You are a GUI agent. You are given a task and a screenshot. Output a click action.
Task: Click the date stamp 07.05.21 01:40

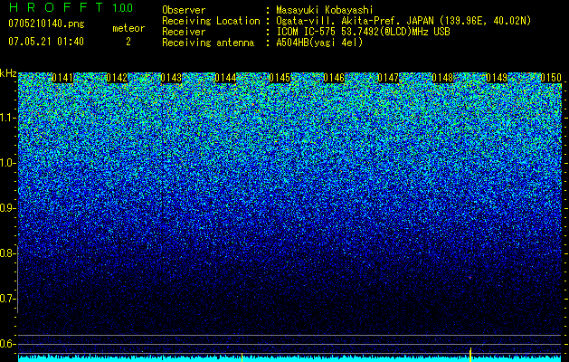click(x=46, y=42)
